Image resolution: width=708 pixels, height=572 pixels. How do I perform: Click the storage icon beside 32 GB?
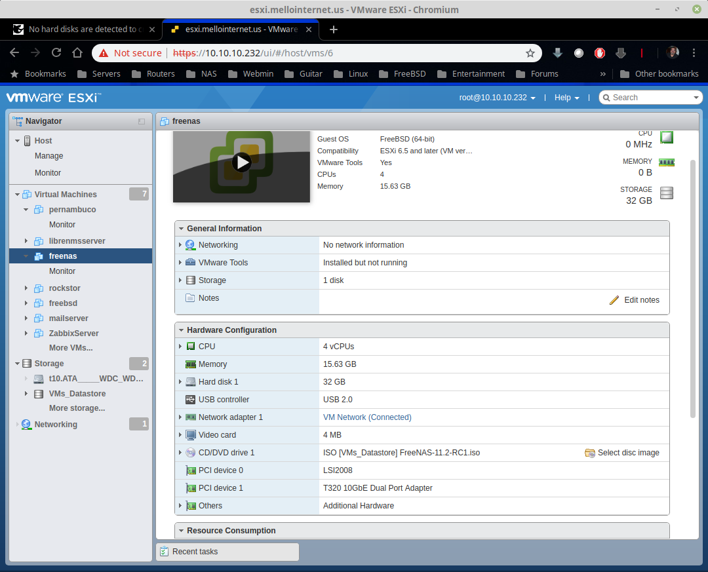coord(667,193)
